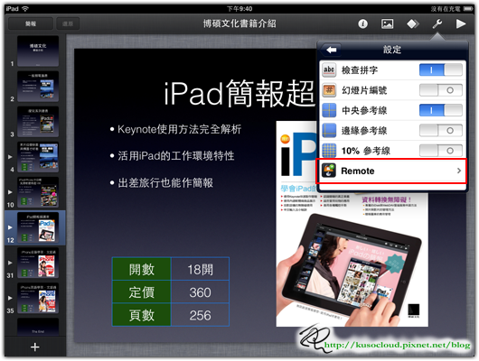
Task: Select the 活用iPad的工作環境特性 bullet
Action: tap(176, 156)
